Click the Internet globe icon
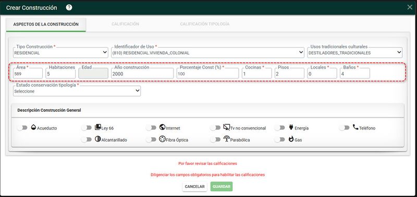Screen dimensions: 417x197 (x=162, y=127)
